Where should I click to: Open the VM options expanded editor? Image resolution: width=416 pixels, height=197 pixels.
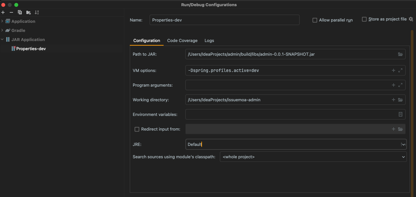pos(401,70)
